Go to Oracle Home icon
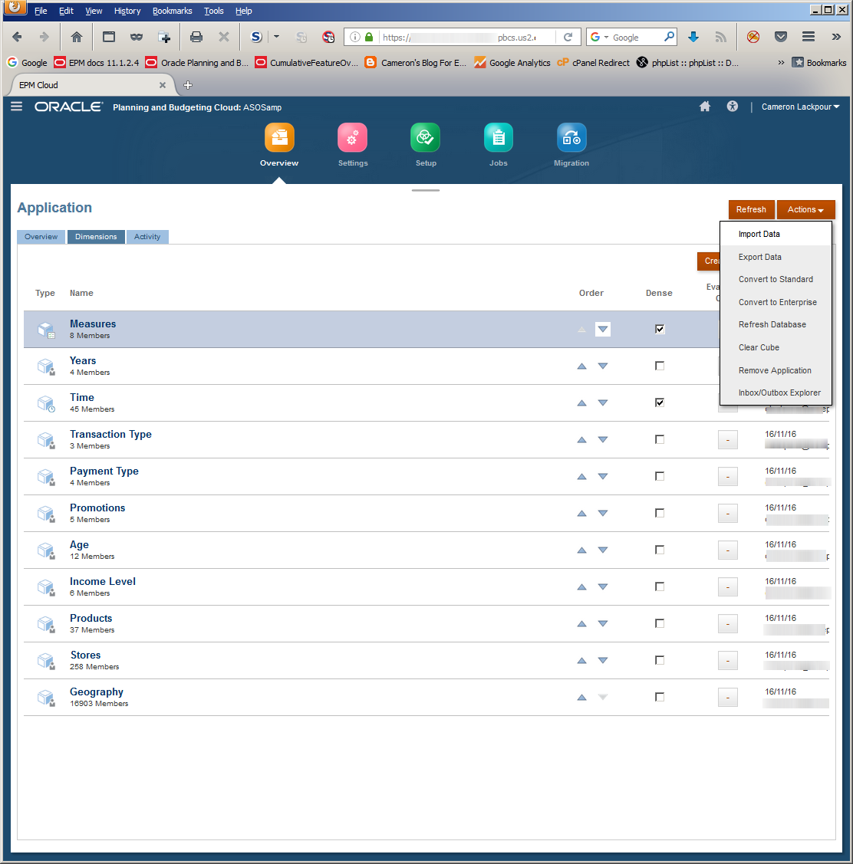Screen dimensions: 853x864 pyautogui.click(x=705, y=107)
